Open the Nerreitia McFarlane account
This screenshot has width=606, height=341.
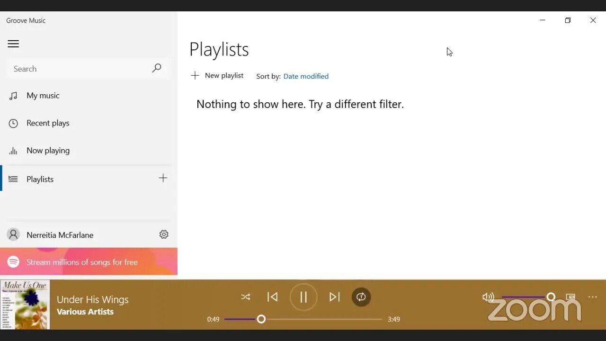[x=76, y=235]
